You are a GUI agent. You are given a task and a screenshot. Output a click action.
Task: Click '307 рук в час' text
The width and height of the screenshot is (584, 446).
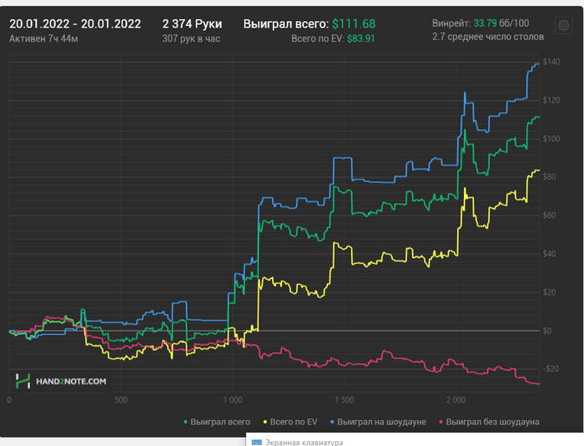(191, 38)
